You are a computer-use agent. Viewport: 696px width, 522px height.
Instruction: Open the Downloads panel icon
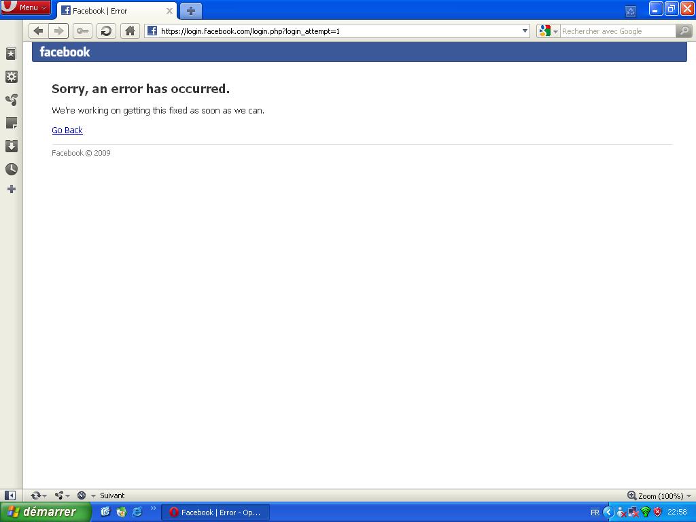pyautogui.click(x=12, y=146)
